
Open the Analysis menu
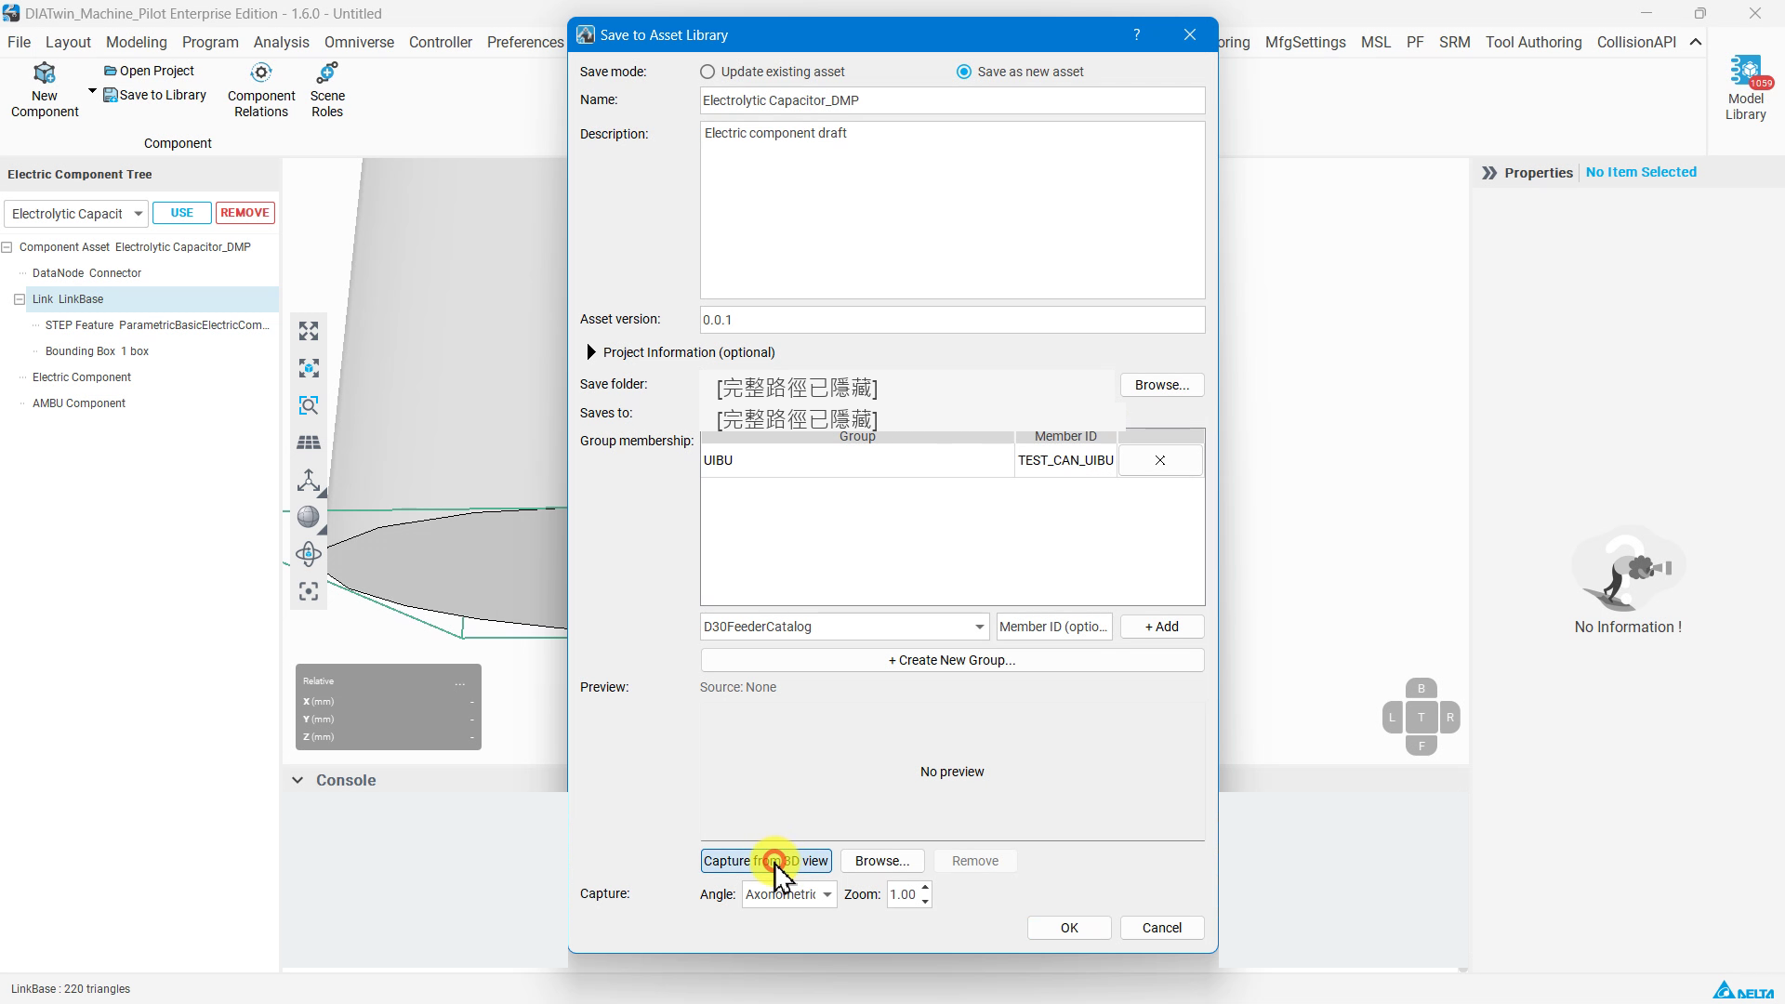[281, 42]
